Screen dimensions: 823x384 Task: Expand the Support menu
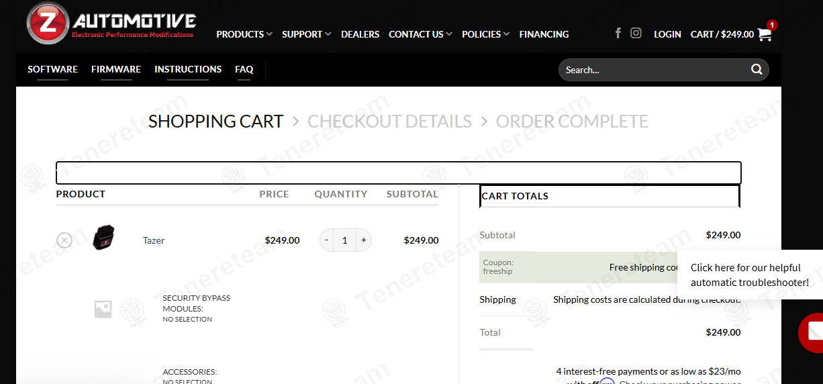tap(306, 34)
